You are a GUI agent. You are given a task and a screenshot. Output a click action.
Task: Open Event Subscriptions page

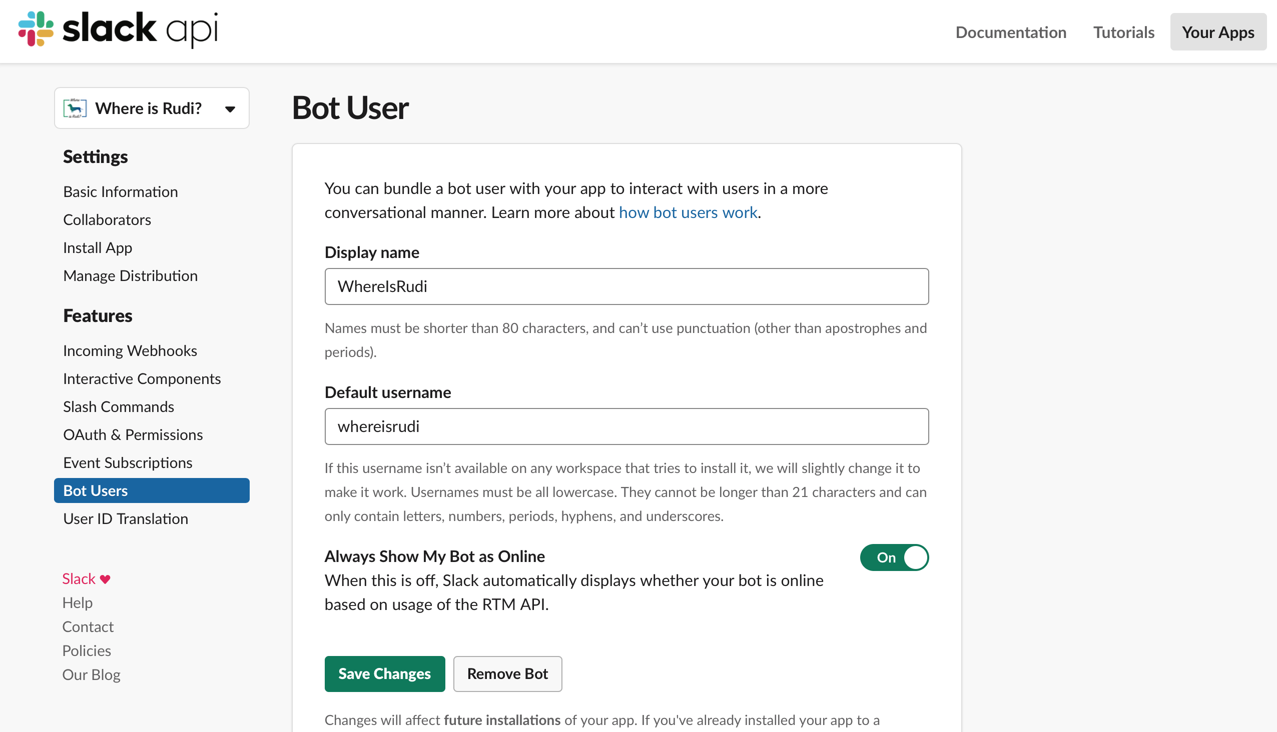[127, 462]
